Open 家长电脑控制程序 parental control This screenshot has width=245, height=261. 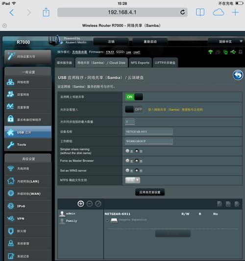28,119
